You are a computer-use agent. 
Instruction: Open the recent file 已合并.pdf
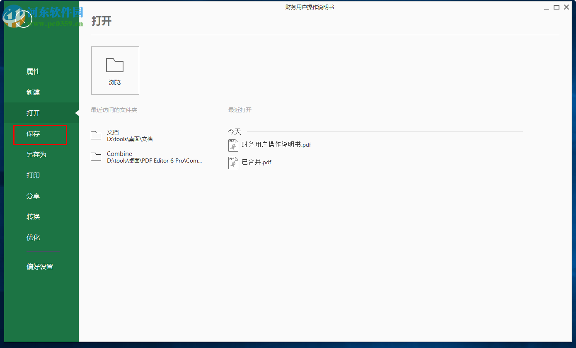[257, 162]
